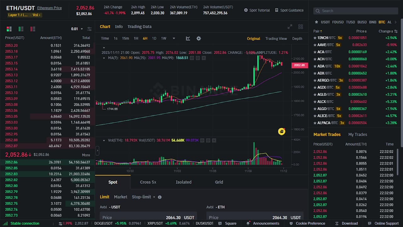Select the 1s chart interval
403x227 pixels.
116,38
